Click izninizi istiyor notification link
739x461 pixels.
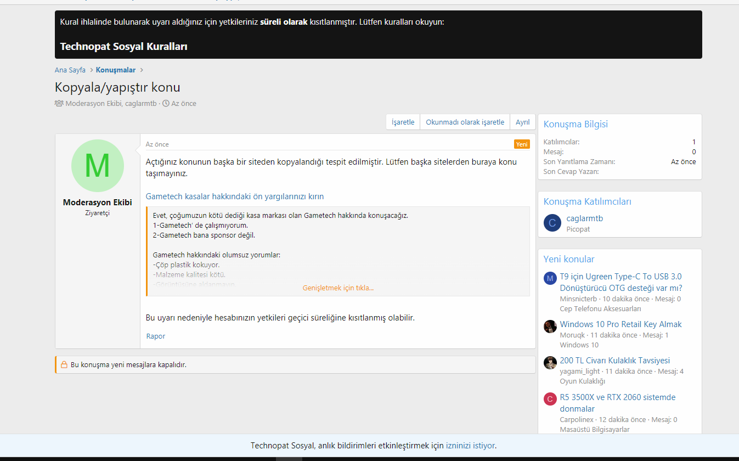coord(471,446)
